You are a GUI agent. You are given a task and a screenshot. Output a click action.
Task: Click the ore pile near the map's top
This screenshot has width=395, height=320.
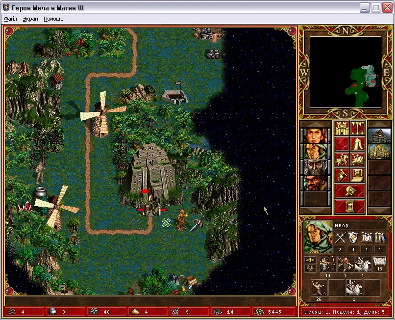[x=213, y=53]
